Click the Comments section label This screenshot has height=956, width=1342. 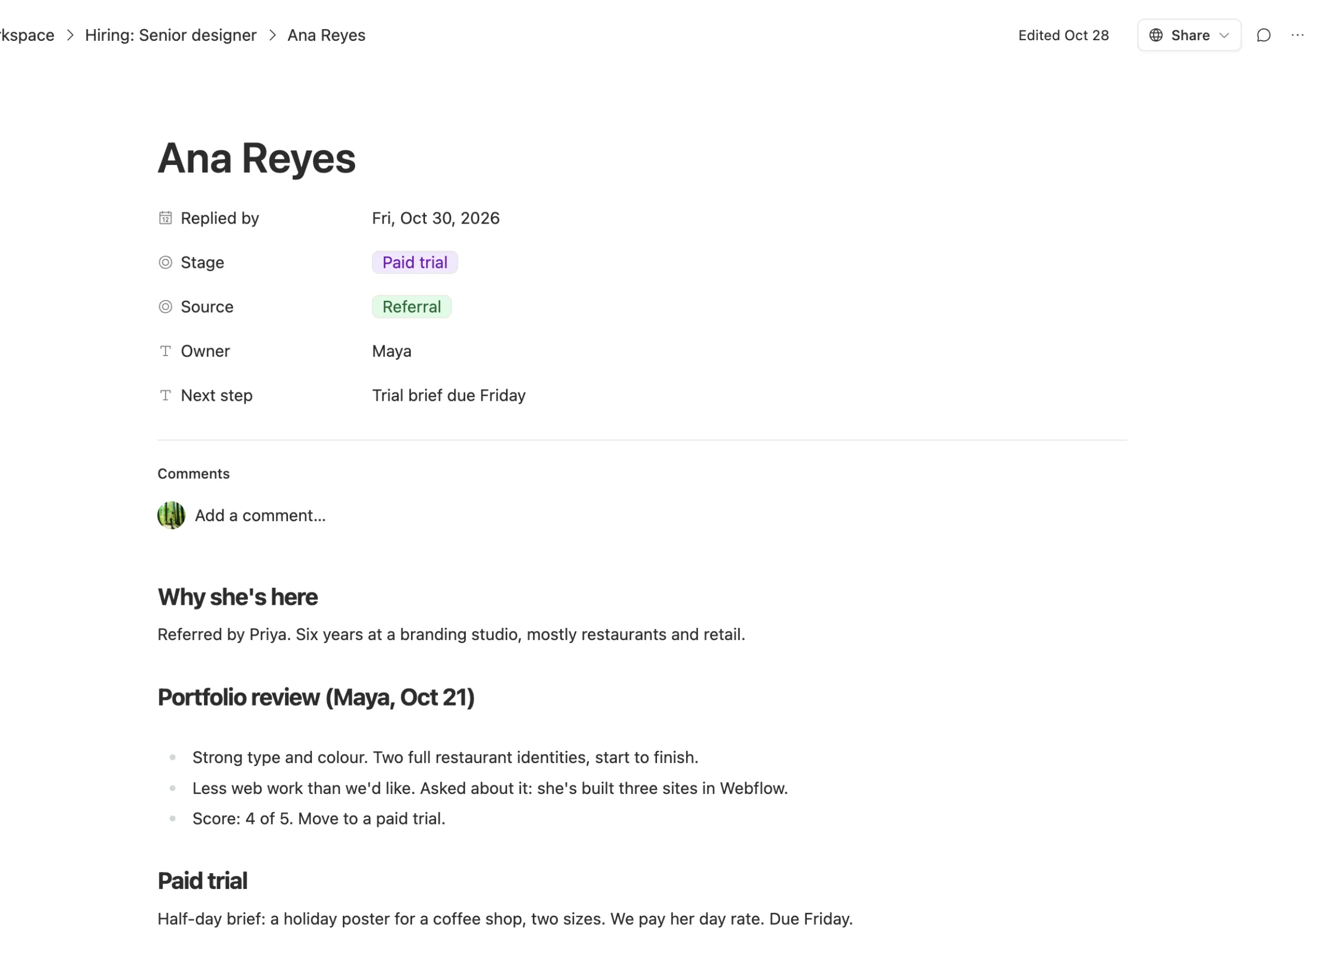[x=193, y=474]
